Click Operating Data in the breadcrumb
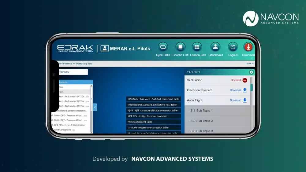Viewport: 306px width, 172px height. pos(84,64)
